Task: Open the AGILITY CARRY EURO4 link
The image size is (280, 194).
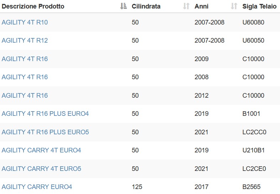Action: [x=37, y=187]
